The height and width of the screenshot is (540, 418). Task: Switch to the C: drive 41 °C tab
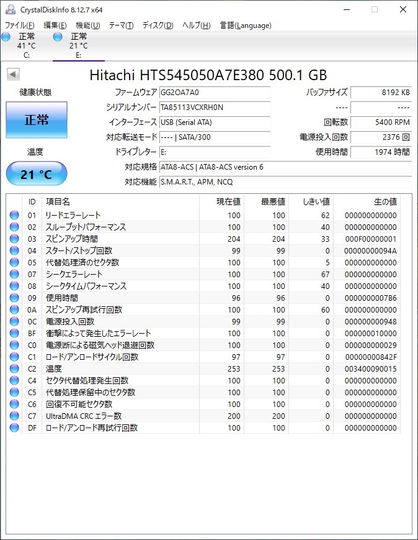26,46
